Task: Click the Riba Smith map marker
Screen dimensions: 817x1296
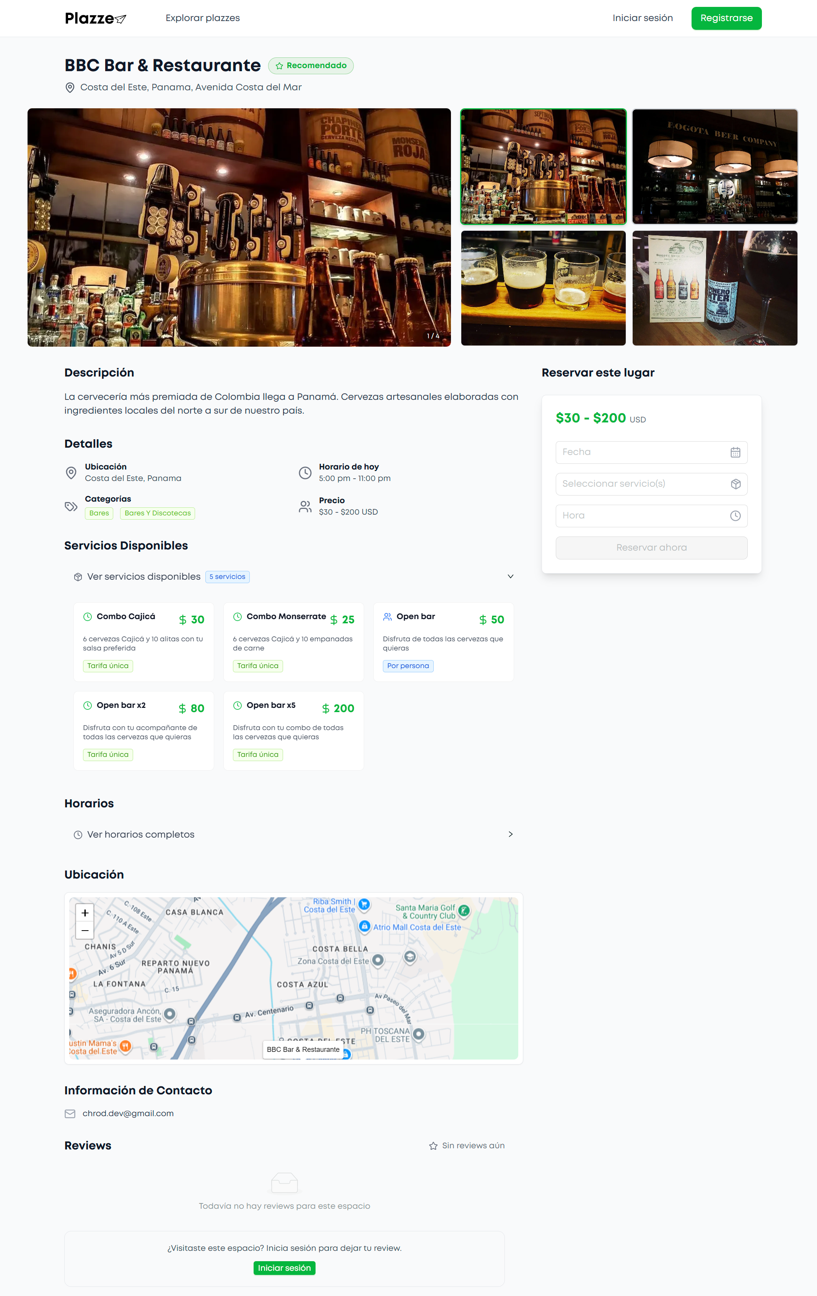Action: (x=364, y=904)
